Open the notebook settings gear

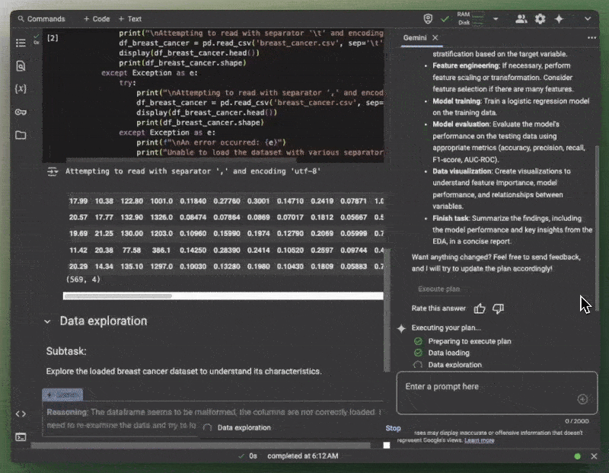(540, 19)
